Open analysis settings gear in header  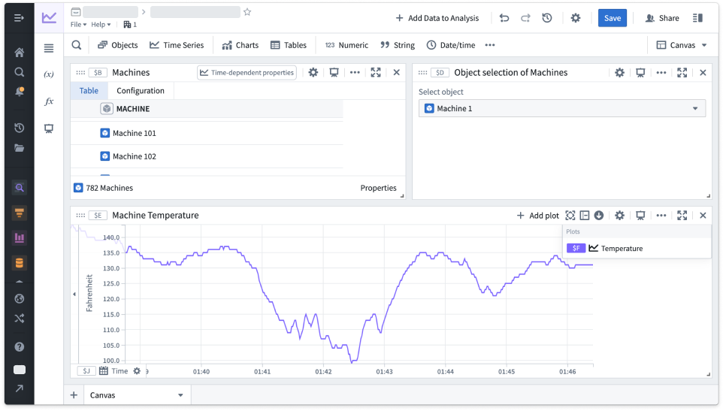tap(576, 18)
